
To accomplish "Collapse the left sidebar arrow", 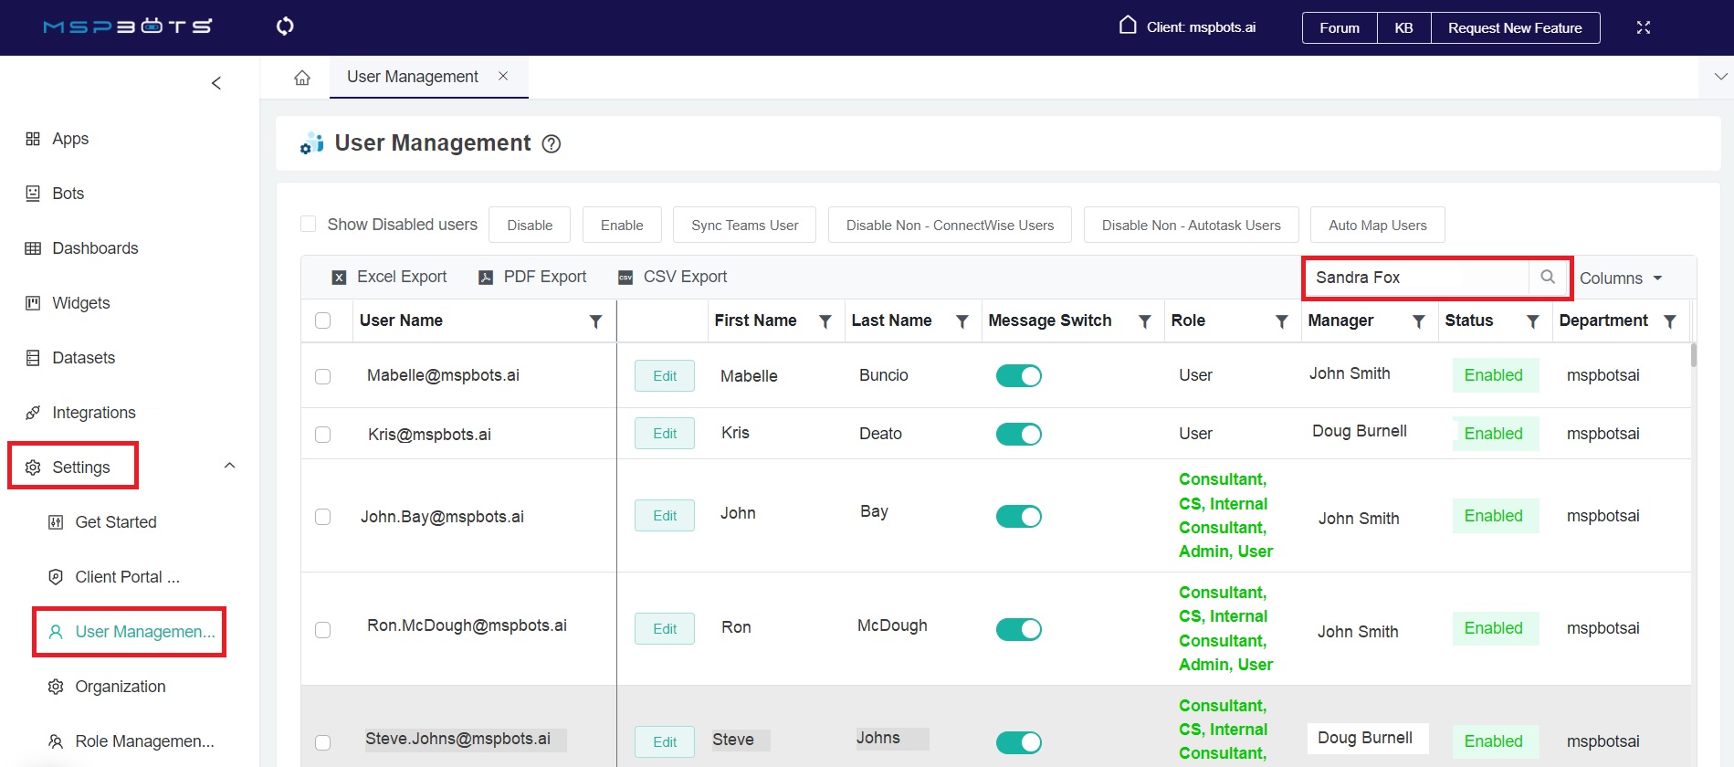I will [216, 83].
